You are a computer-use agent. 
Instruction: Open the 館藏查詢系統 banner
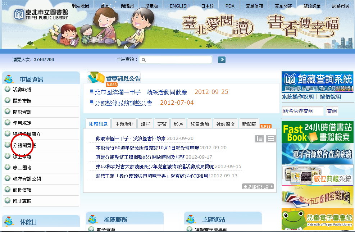coord(317,82)
